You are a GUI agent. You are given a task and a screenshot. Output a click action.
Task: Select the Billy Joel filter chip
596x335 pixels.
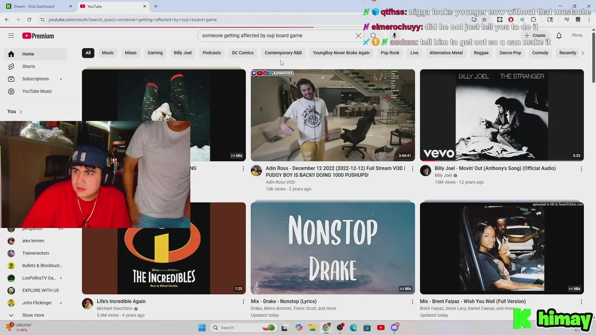[183, 53]
